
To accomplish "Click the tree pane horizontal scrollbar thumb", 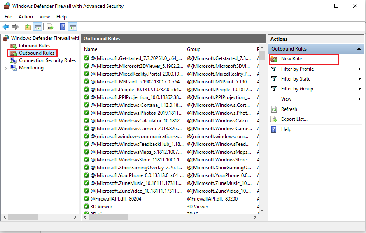I will coord(23,217).
